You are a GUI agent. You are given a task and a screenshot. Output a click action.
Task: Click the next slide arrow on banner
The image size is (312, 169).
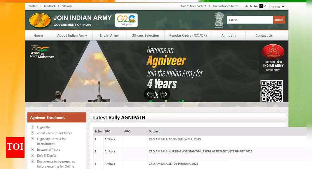pyautogui.click(x=164, y=94)
